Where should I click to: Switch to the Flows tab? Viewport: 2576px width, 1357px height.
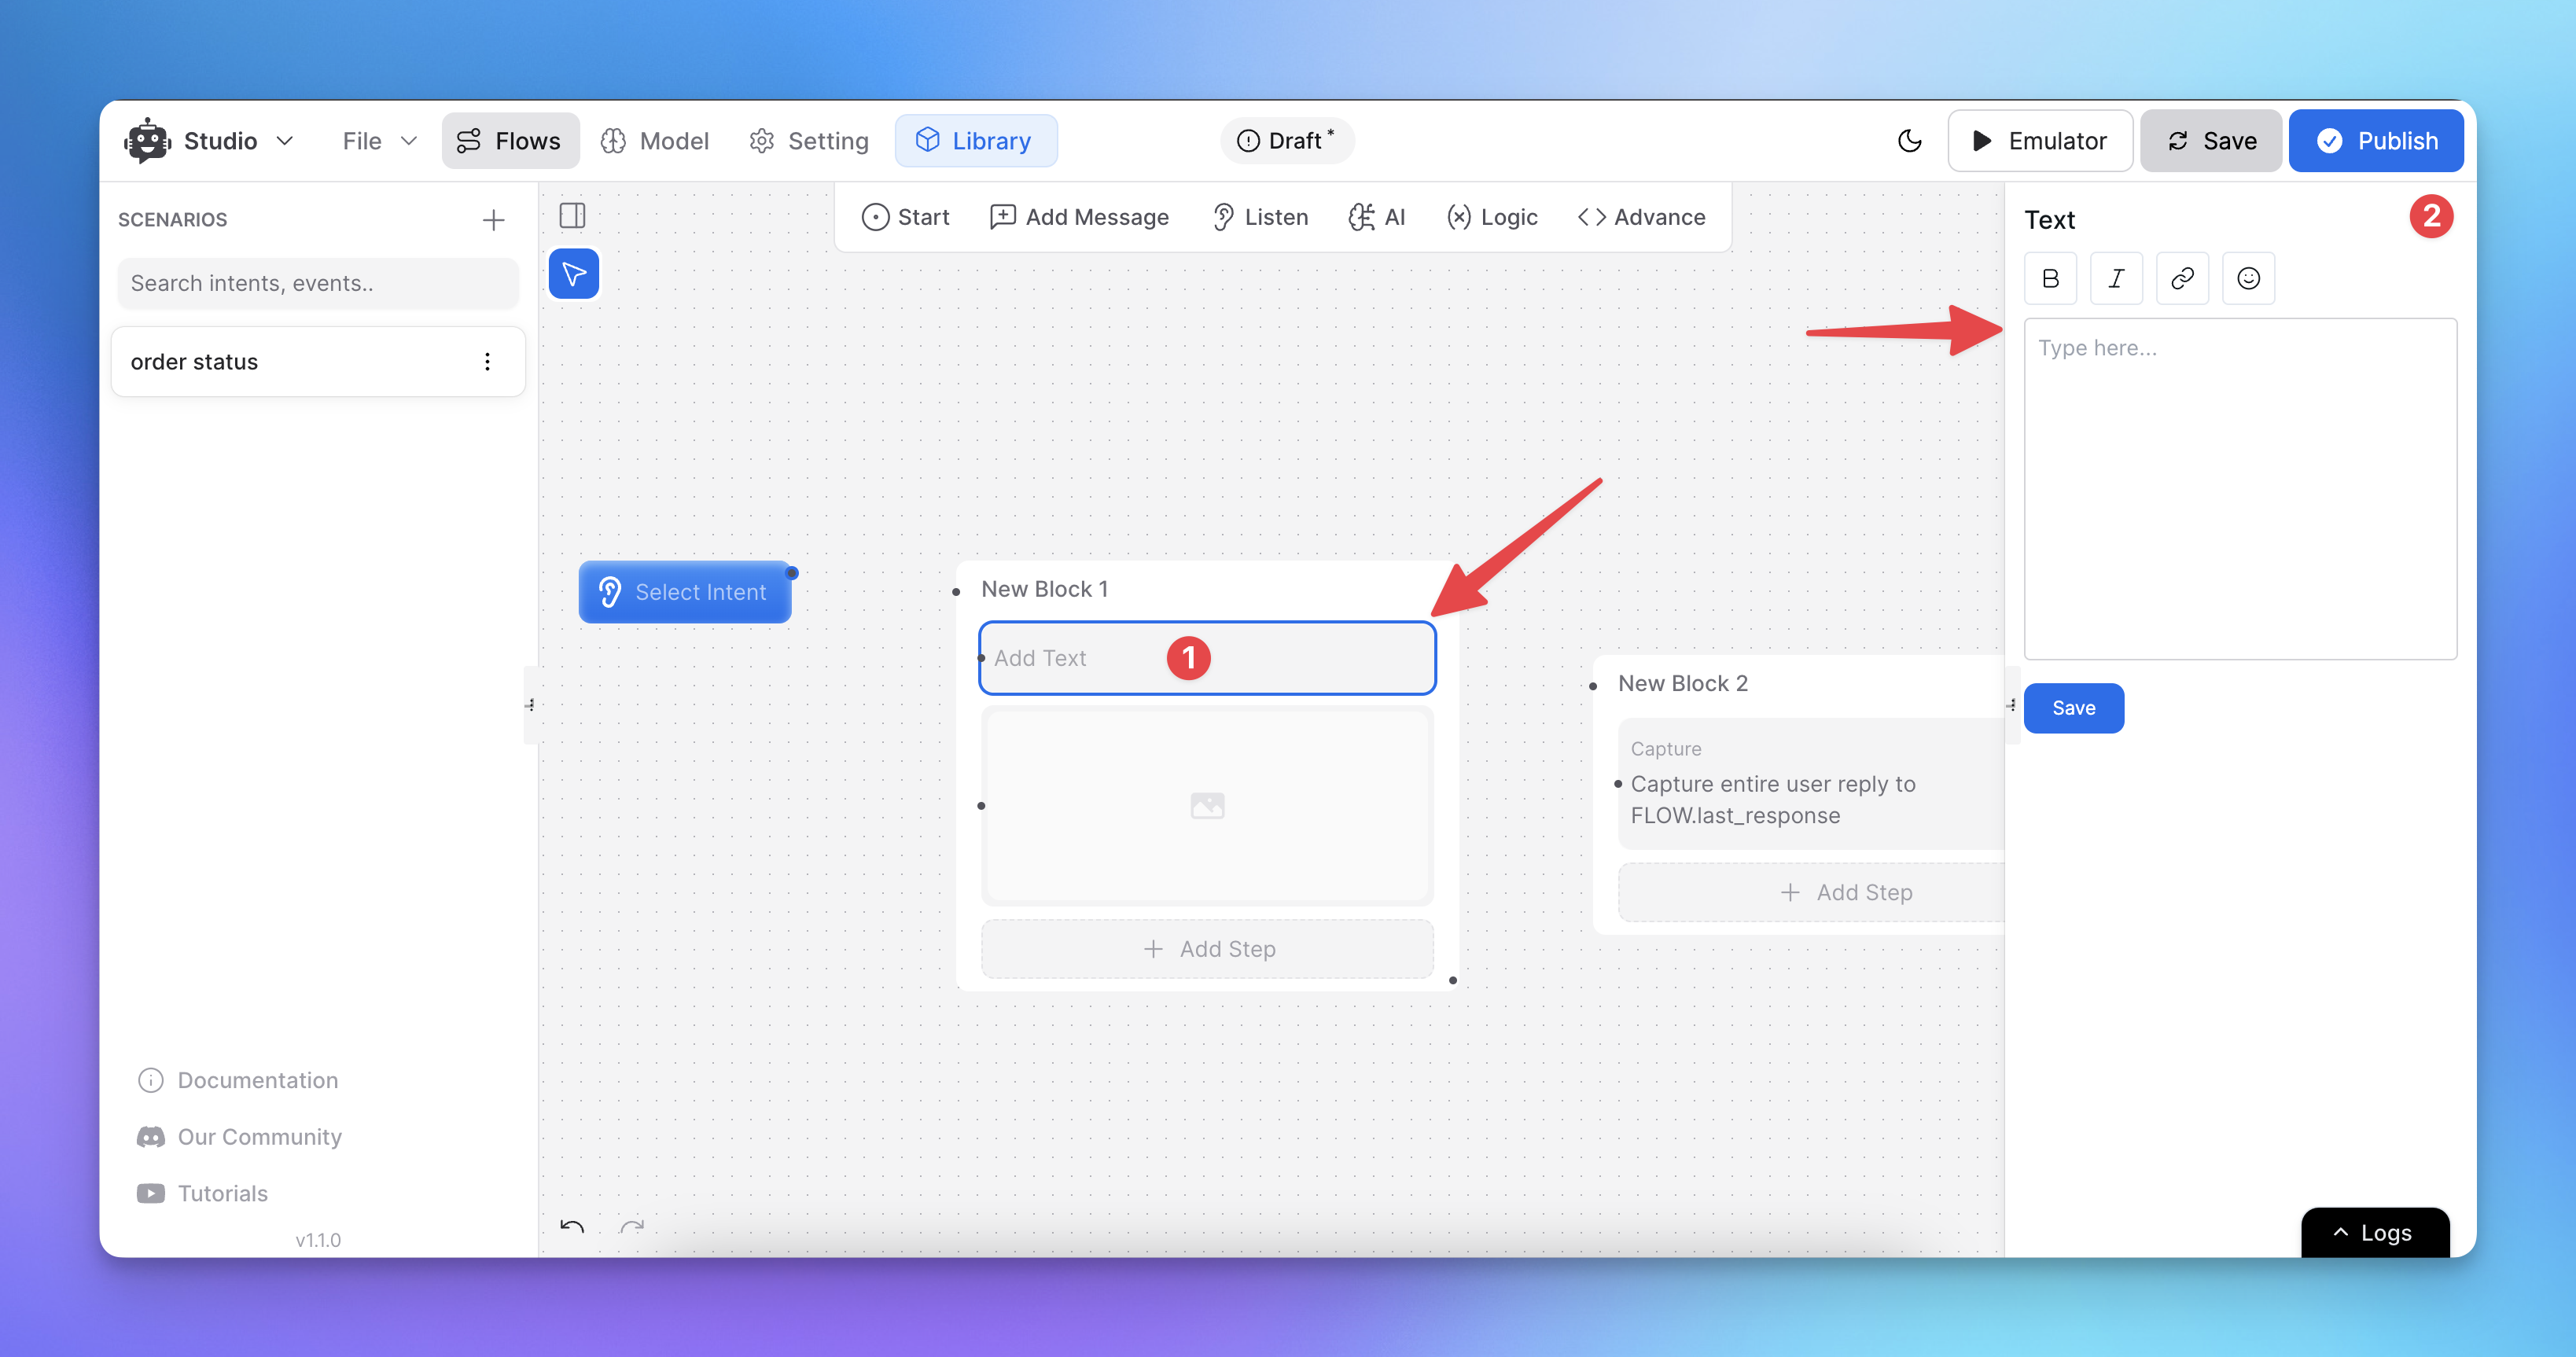(510, 141)
